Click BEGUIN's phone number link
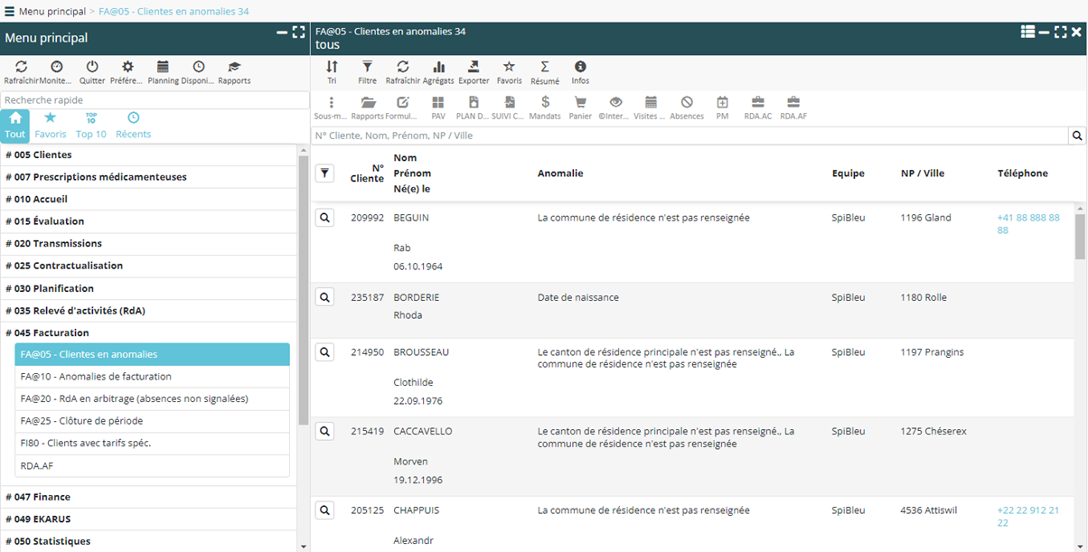1088x552 pixels. [1028, 223]
